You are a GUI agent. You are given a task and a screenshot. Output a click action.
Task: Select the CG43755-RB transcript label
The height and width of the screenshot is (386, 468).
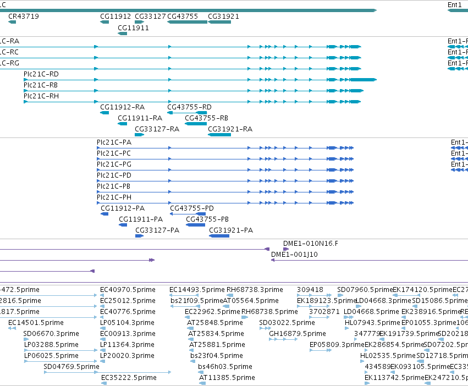(x=207, y=118)
